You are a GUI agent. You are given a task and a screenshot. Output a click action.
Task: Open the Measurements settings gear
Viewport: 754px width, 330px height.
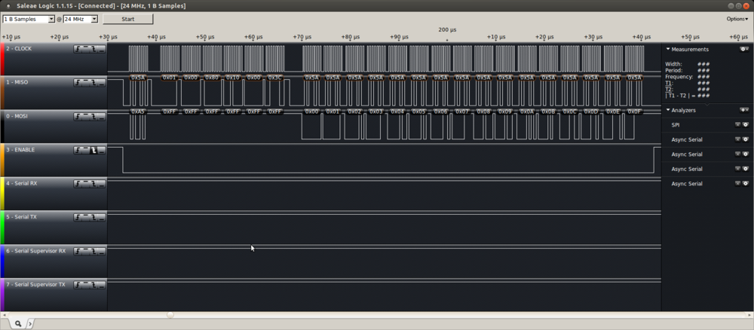(x=744, y=49)
